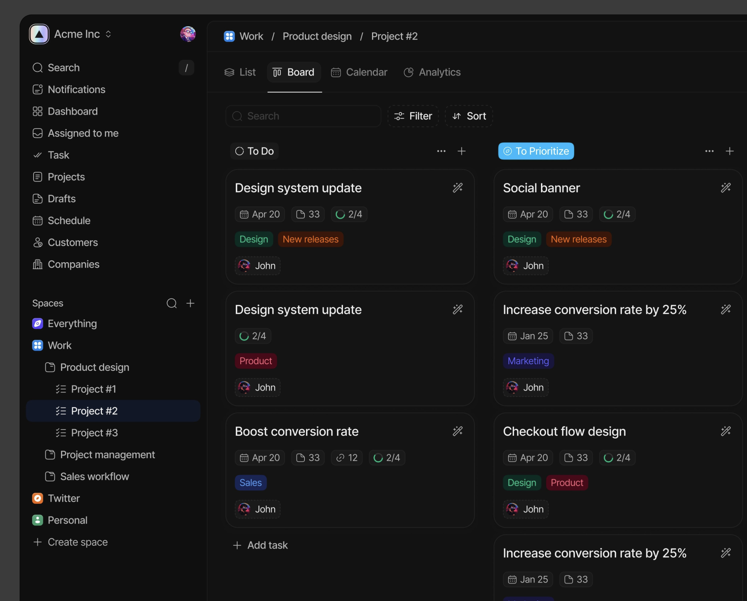Image resolution: width=747 pixels, height=601 pixels.
Task: Open Assigned to me
Action: 76,133
